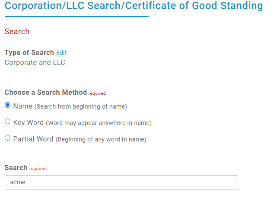Click the Corporation/LLC Search page title

(x=134, y=6)
